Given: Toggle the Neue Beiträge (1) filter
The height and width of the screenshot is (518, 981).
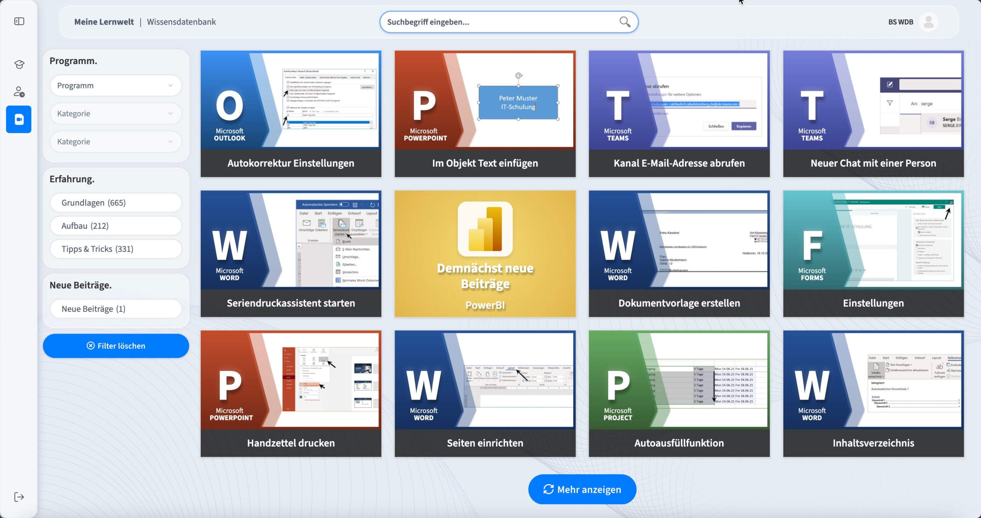Looking at the screenshot, I should 116,309.
